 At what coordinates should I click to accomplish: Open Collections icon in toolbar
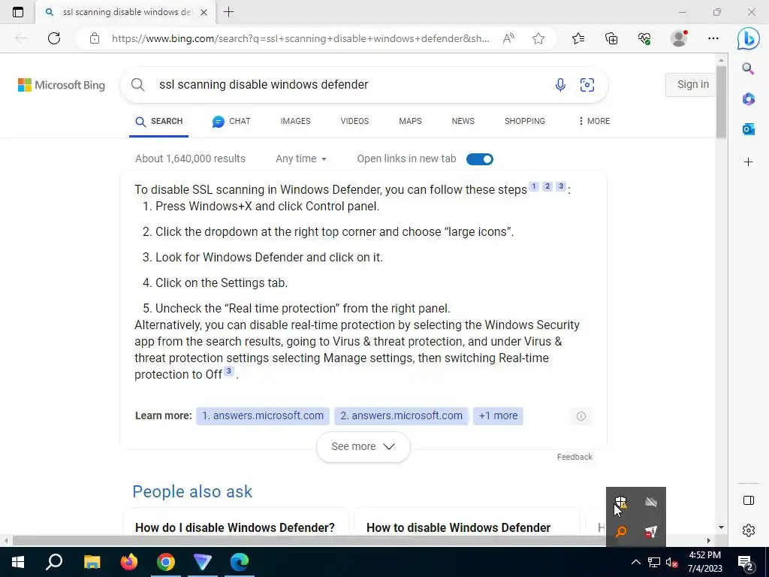[611, 38]
